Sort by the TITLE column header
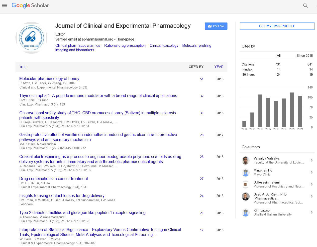 click(x=23, y=67)
